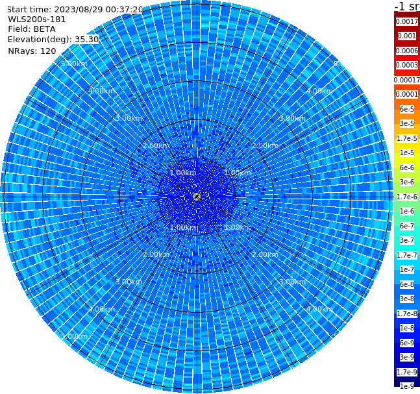Click the 6e-7 color scale label
Image resolution: width=420 pixels, height=394 pixels.
point(406,226)
